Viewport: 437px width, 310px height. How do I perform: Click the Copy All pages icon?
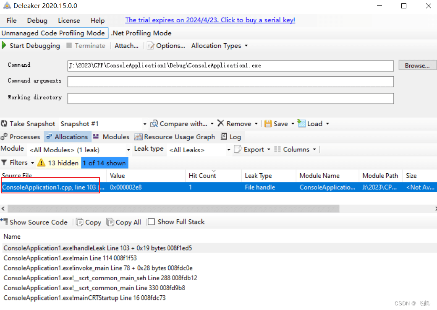(110, 222)
